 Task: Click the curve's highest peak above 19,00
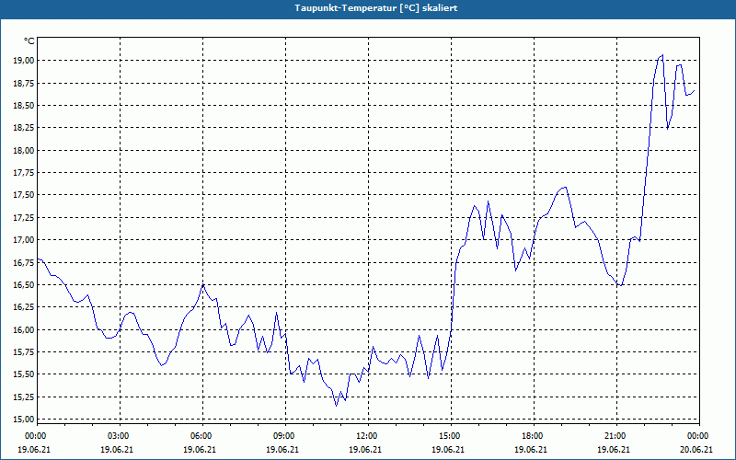[x=662, y=55]
